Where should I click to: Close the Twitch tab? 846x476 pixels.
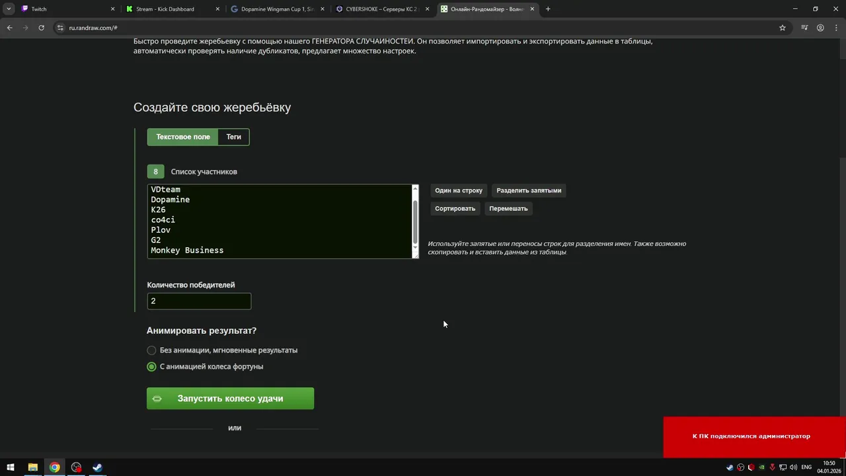[x=112, y=9]
